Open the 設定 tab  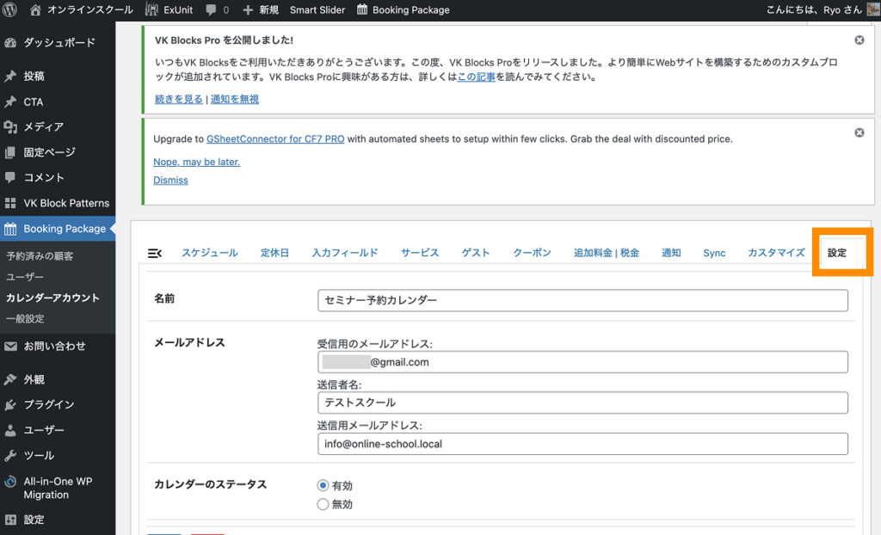tap(837, 253)
